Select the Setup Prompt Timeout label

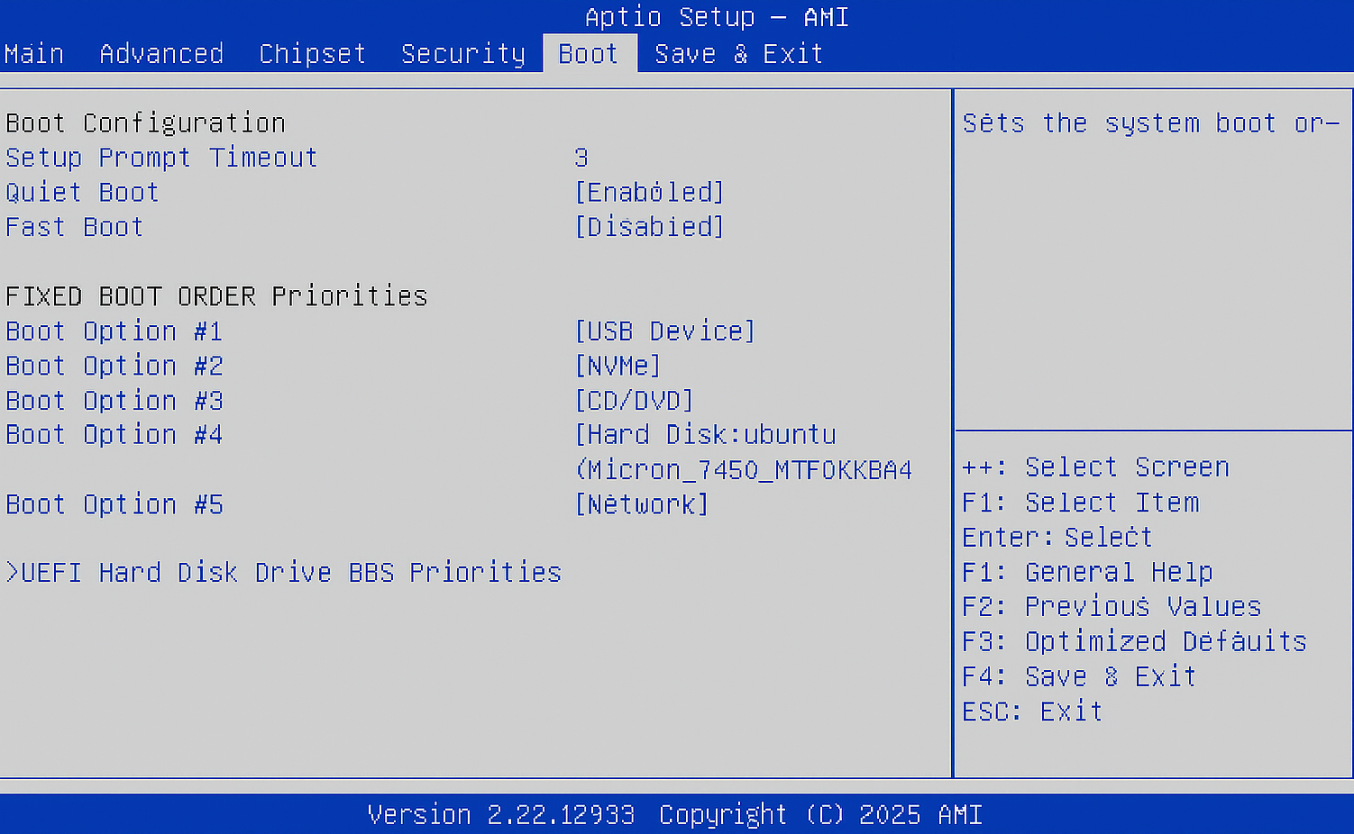[161, 159]
